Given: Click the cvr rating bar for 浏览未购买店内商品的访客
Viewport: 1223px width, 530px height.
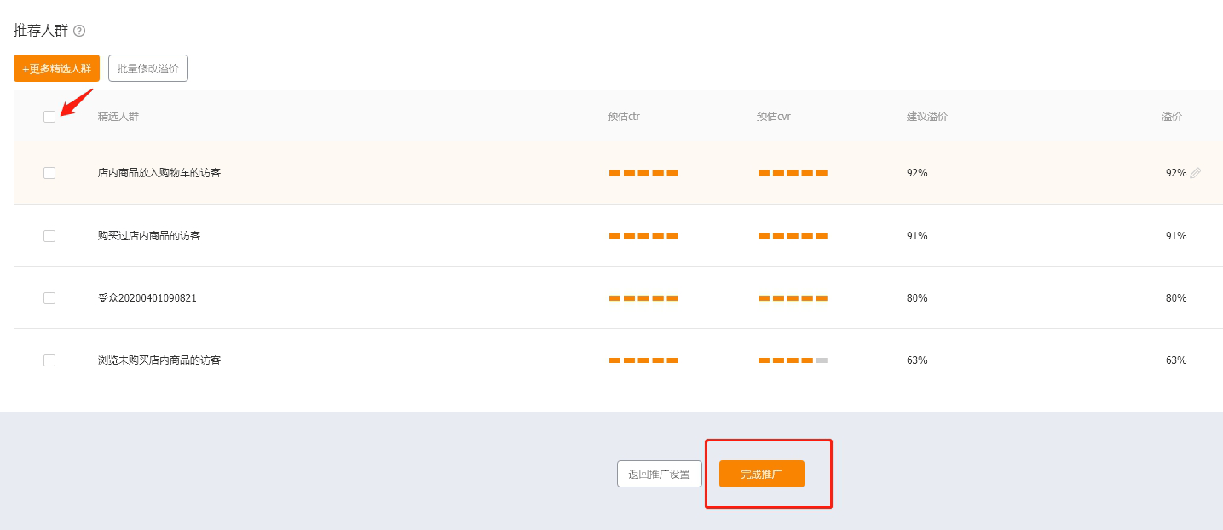Looking at the screenshot, I should pyautogui.click(x=793, y=360).
